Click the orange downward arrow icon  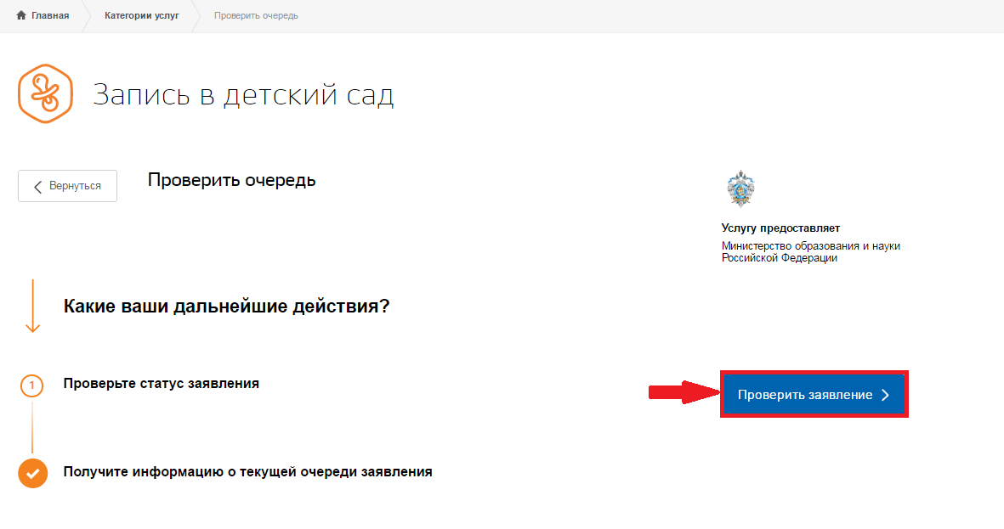[33, 306]
